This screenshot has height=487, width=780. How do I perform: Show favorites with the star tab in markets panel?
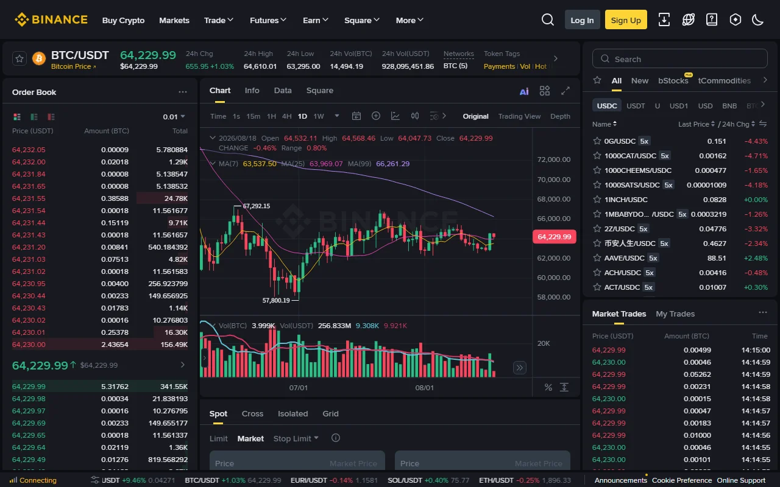[597, 80]
